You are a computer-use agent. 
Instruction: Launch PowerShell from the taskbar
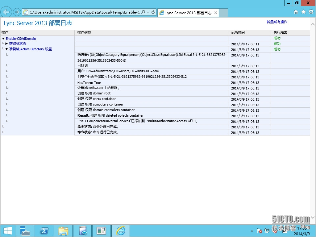pyautogui.click(x=44, y=231)
